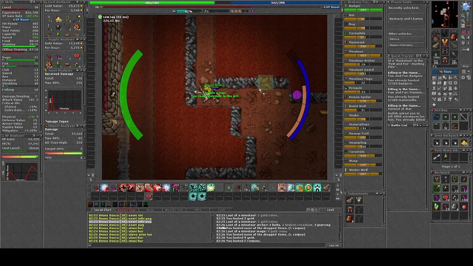The image size is (473, 266).
Task: Switch to Local Chat tab
Action: [103, 210]
